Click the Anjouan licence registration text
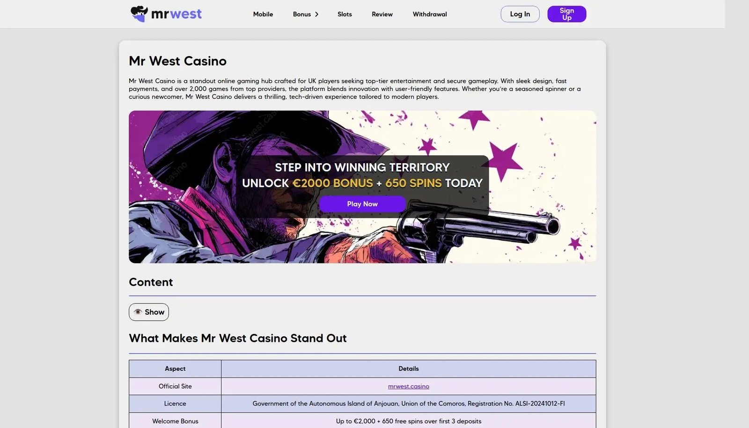 click(409, 404)
